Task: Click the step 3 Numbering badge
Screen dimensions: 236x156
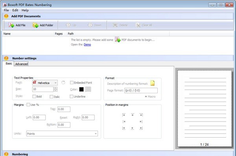Action: click(x=6, y=154)
